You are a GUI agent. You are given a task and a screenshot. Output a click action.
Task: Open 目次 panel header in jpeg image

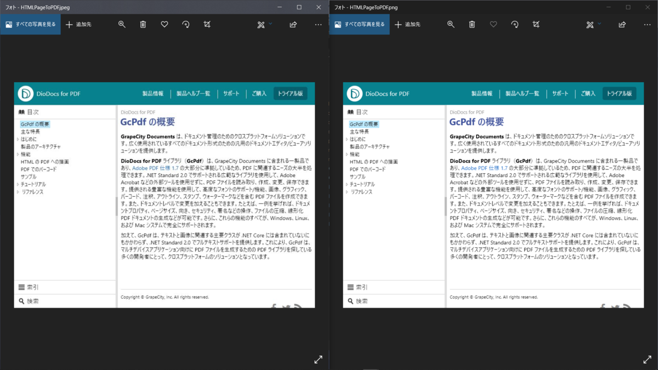[65, 112]
